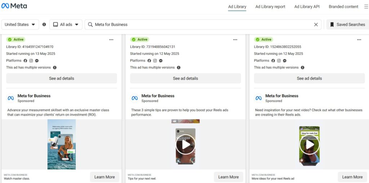Click text Started running on 13 May 2025

pos(31,54)
